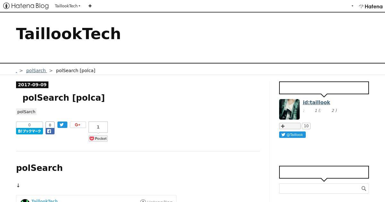
Task: Share via the Google+ button
Action: tap(78, 125)
